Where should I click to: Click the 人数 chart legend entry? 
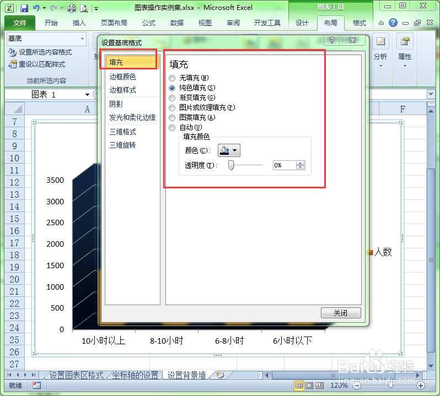point(380,252)
